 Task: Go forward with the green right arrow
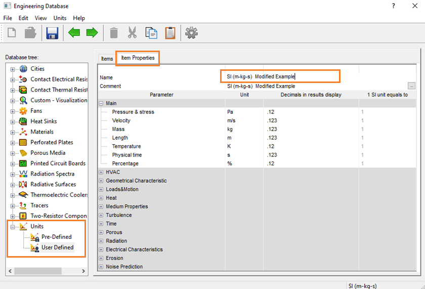click(92, 33)
